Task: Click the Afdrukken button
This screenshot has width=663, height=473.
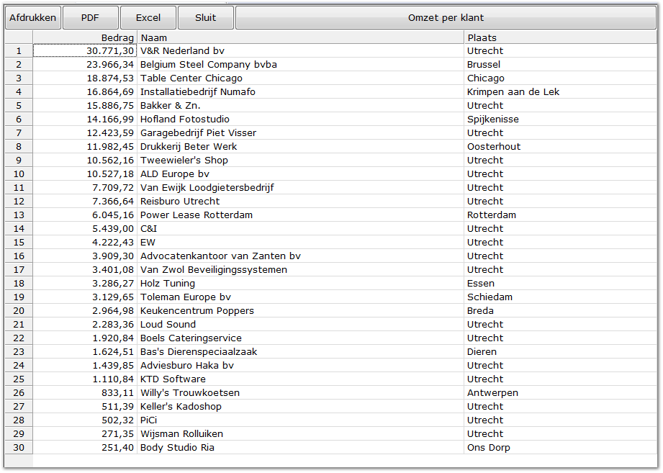Action: point(33,18)
